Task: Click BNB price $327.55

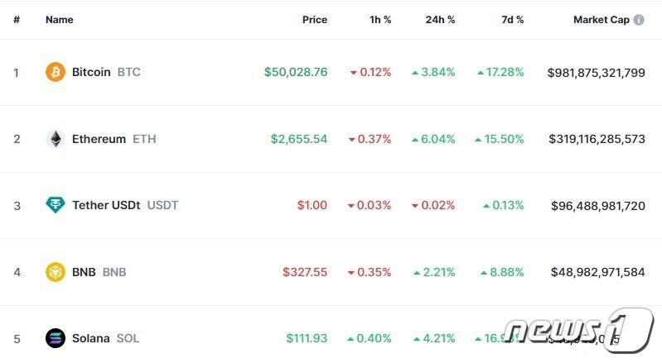Action: tap(305, 271)
